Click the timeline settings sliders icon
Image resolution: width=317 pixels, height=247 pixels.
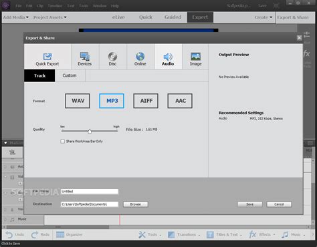(12, 152)
